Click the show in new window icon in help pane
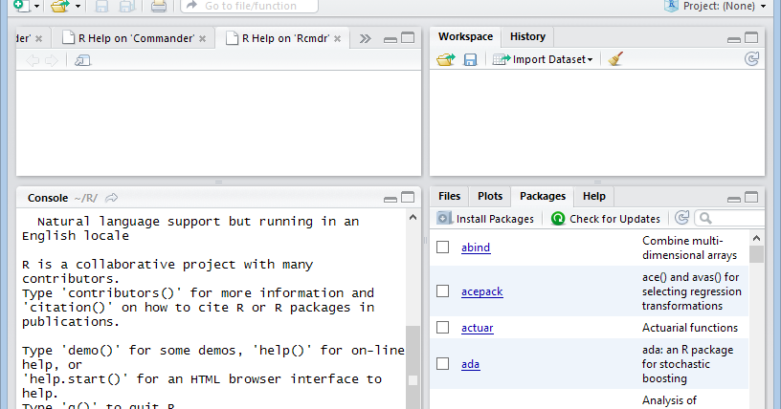The height and width of the screenshot is (409, 781). tap(82, 60)
